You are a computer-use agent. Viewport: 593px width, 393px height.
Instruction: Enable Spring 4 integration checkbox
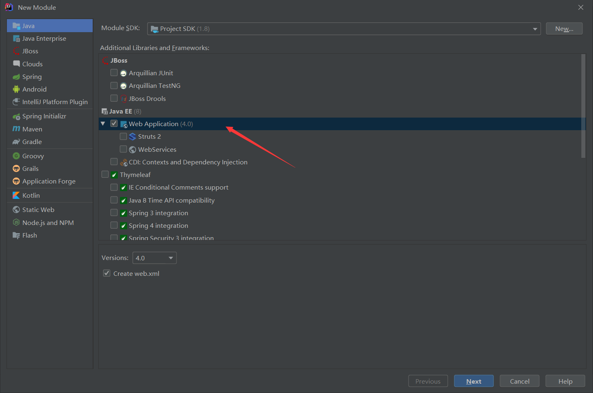point(114,225)
